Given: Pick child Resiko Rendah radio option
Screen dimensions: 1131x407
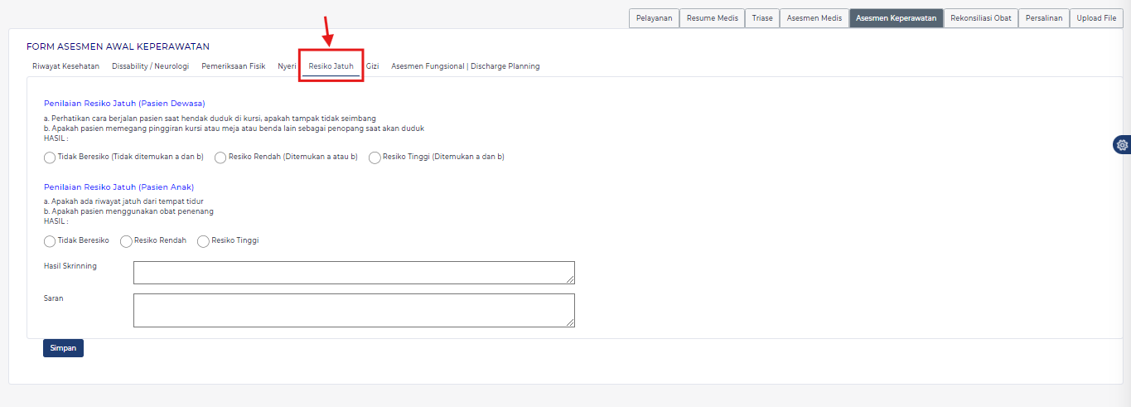Looking at the screenshot, I should click(x=126, y=241).
